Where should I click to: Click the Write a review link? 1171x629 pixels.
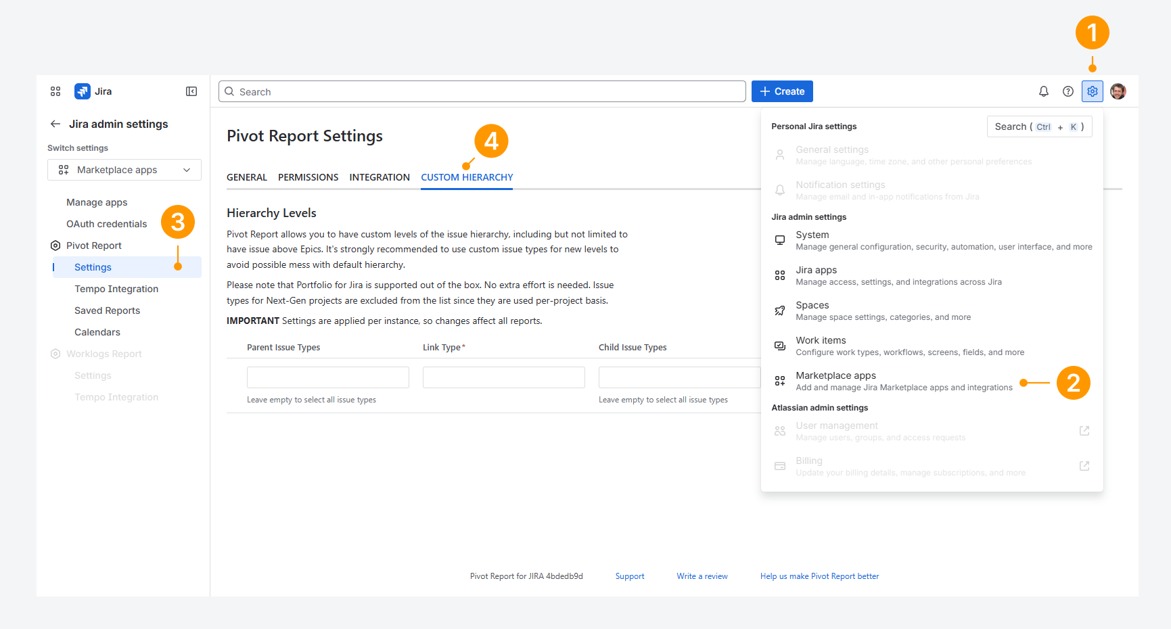pos(702,576)
